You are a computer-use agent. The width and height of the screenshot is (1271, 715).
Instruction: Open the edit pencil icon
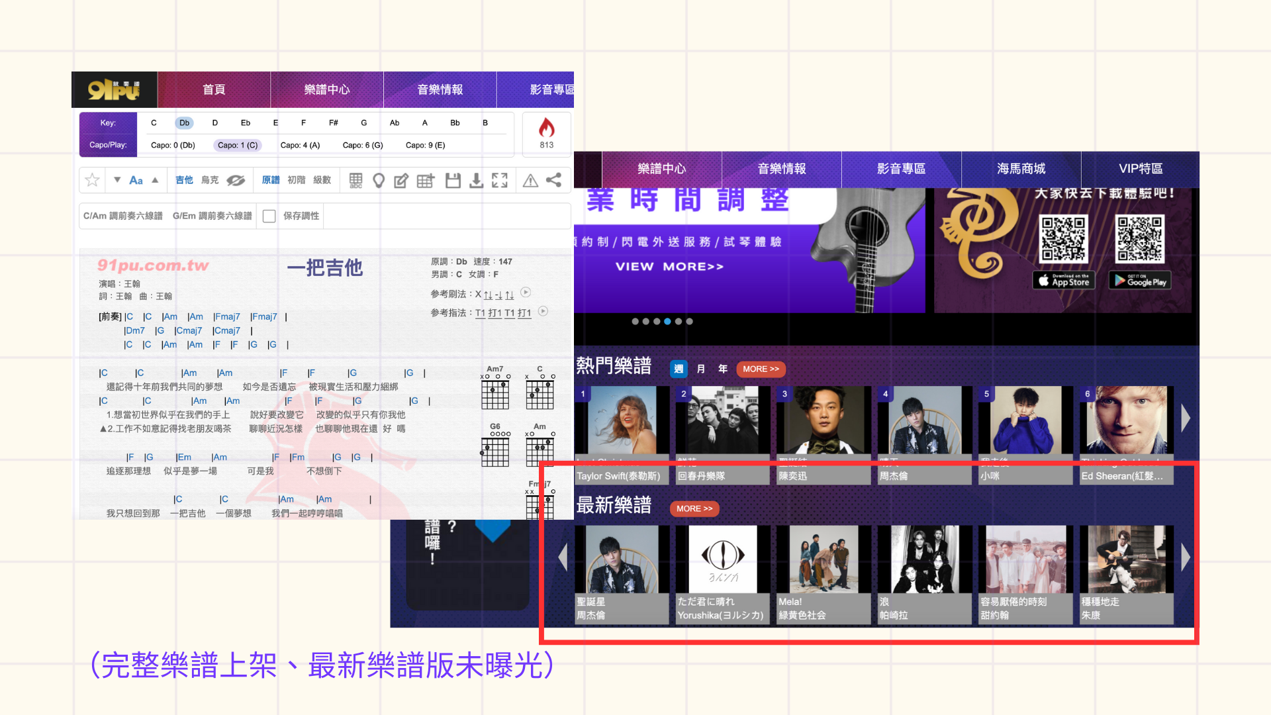click(x=401, y=180)
